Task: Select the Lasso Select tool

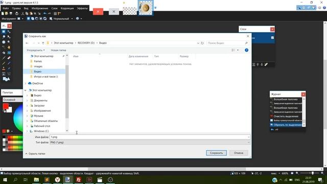Action: 4,37
